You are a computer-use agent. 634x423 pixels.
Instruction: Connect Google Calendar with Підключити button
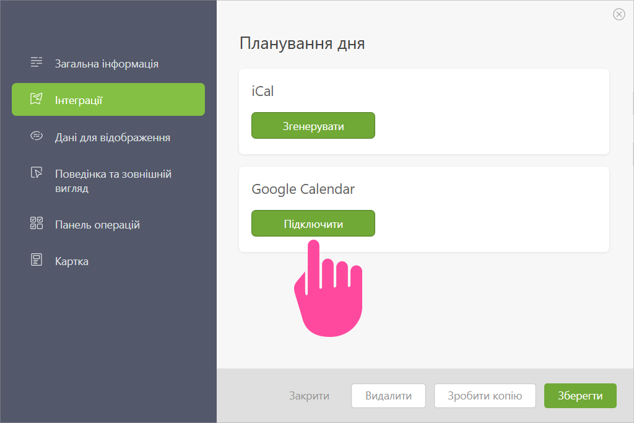[x=313, y=224]
